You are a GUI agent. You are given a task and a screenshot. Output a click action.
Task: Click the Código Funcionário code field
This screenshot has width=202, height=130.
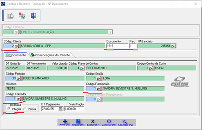[x=91, y=89]
